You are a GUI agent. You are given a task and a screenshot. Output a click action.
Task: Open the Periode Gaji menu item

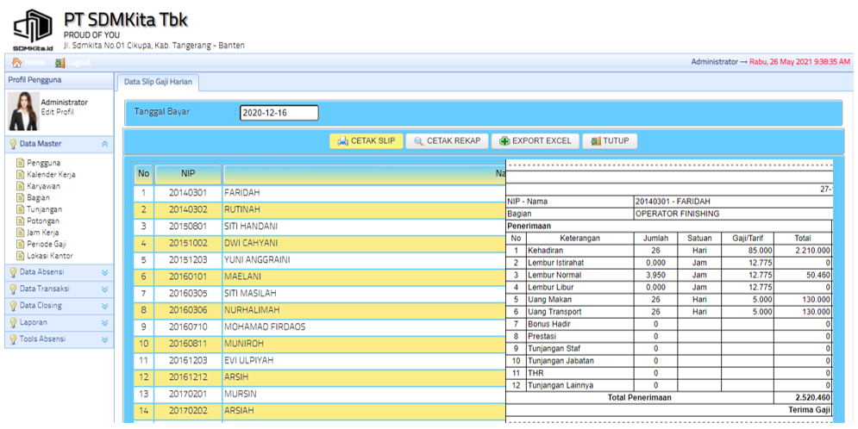49,244
